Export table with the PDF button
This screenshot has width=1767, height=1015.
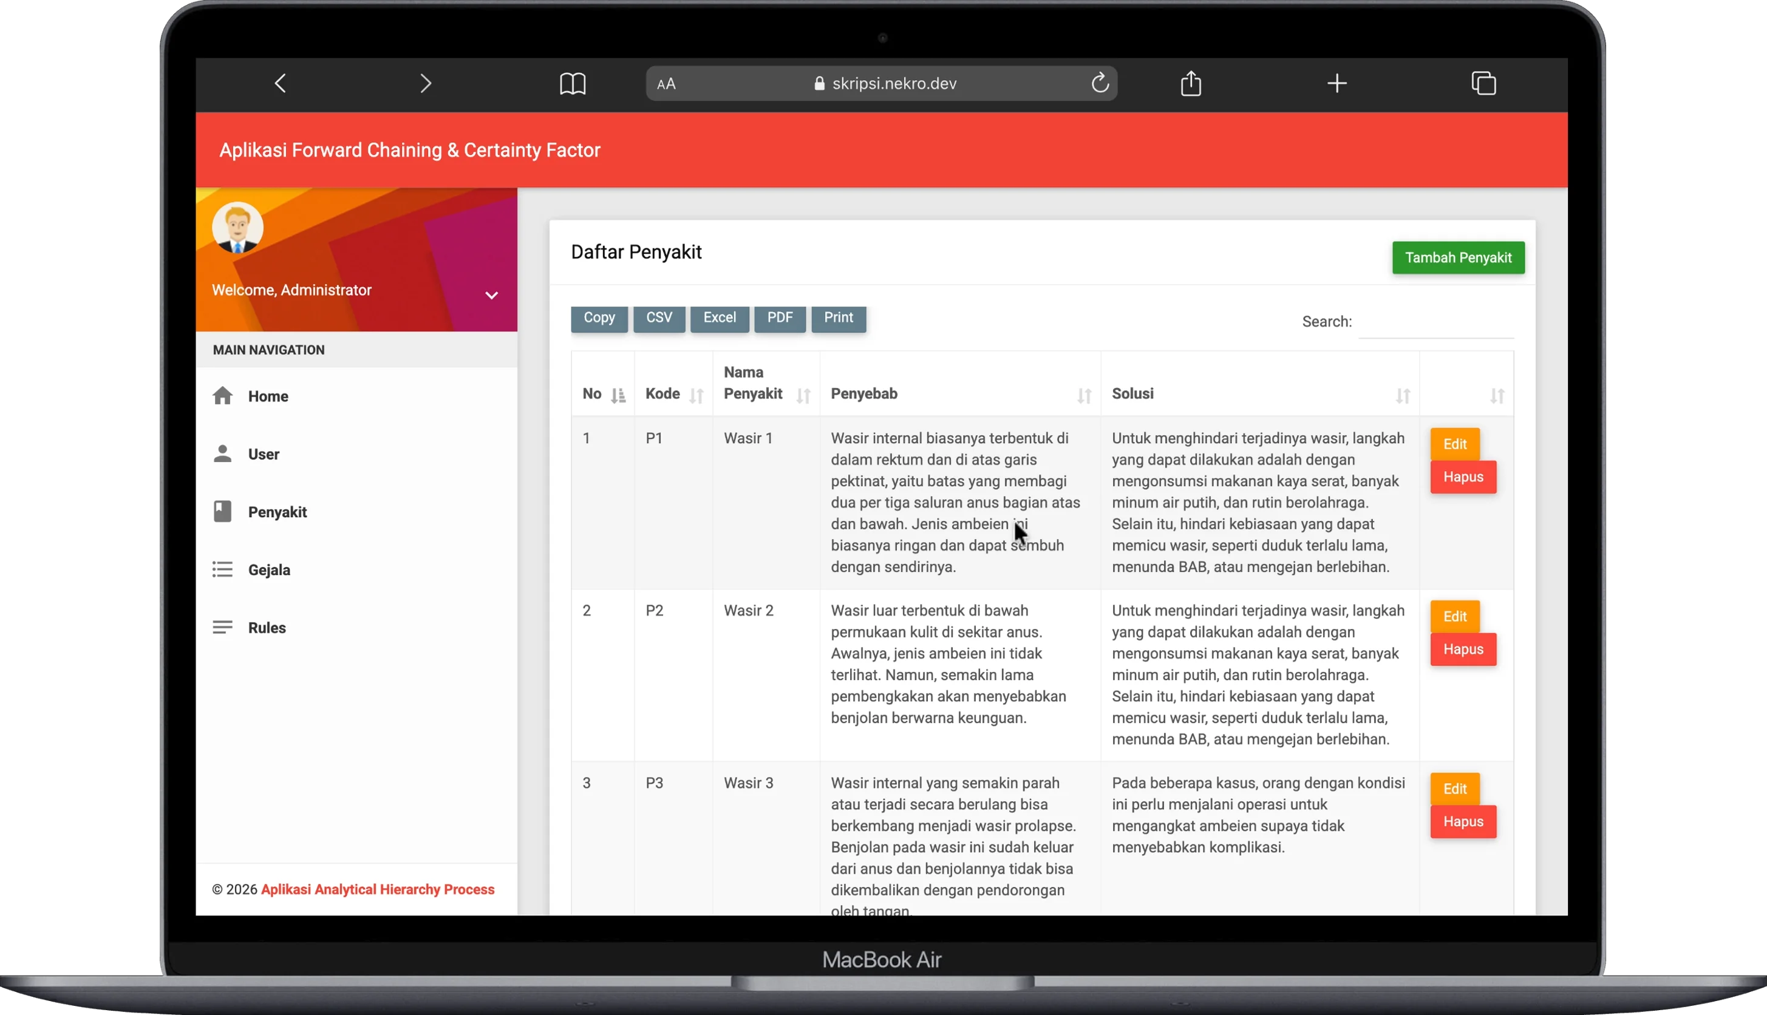pos(780,319)
